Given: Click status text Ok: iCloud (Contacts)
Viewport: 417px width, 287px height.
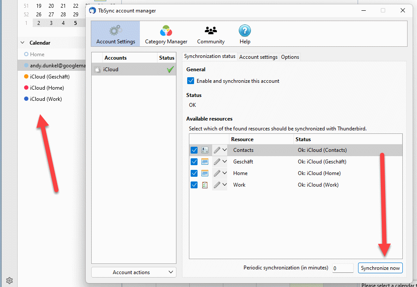Looking at the screenshot, I should click(x=322, y=150).
